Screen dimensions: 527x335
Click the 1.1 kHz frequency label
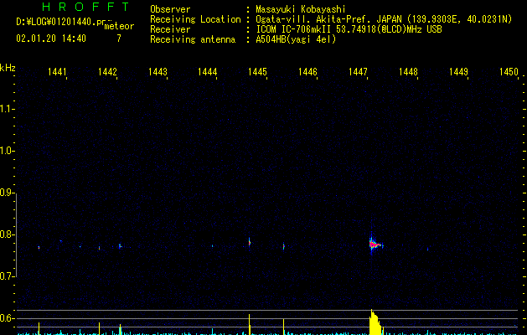(7, 109)
